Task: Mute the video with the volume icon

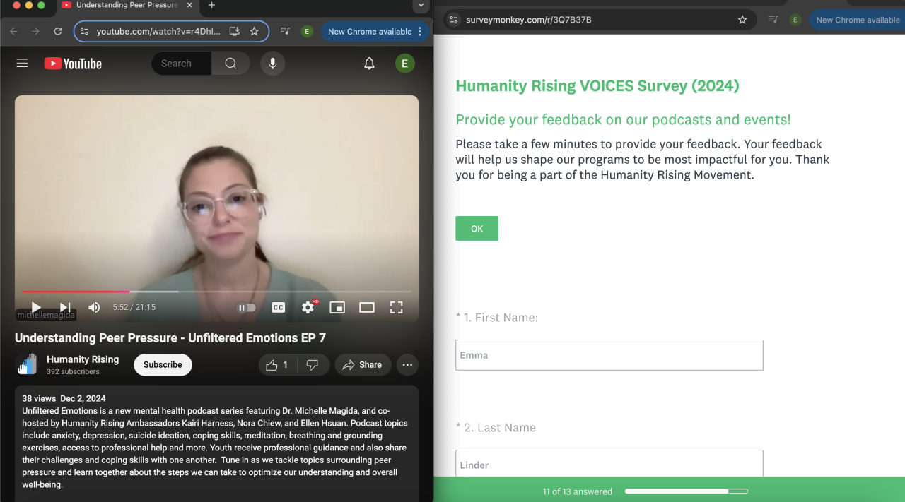Action: coord(94,307)
